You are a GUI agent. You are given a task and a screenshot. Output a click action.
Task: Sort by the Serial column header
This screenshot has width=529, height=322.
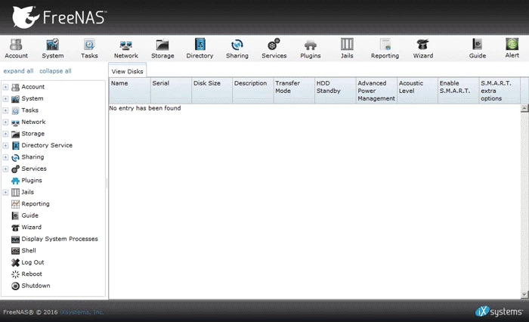pos(171,91)
